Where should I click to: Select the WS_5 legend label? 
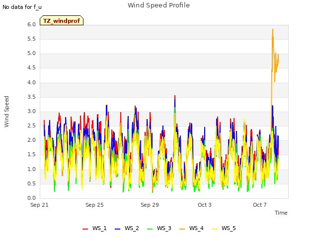coord(229,228)
